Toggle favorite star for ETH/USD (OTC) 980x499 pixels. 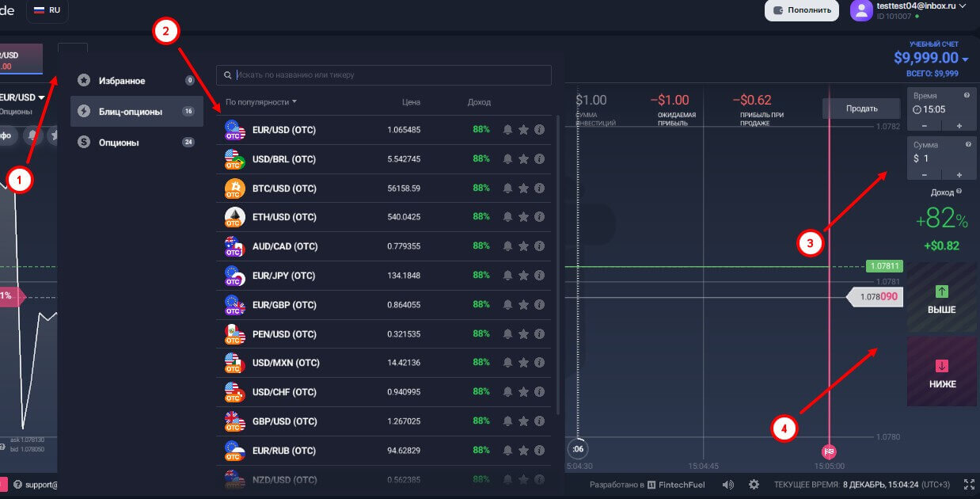pos(523,217)
